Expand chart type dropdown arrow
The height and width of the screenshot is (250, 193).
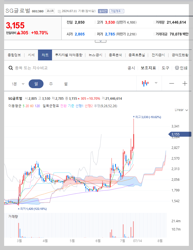pos(156,83)
